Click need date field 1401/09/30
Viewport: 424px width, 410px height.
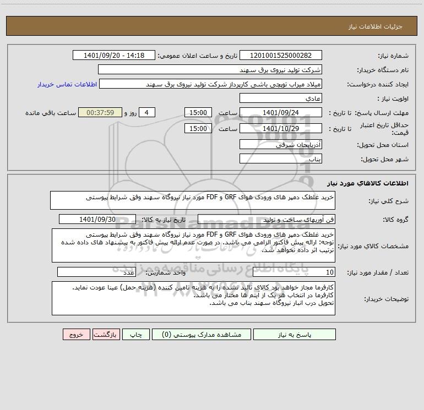click(97, 220)
